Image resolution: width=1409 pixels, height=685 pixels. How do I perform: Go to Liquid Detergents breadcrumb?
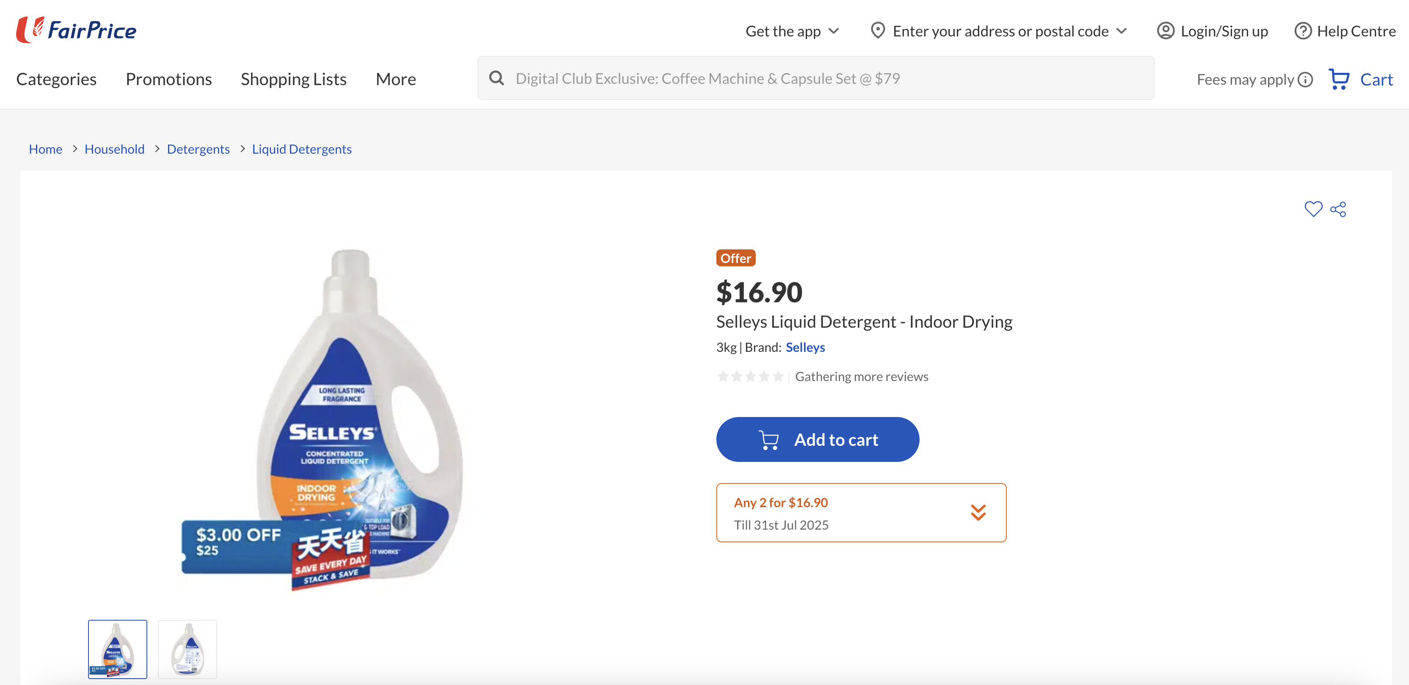[301, 149]
